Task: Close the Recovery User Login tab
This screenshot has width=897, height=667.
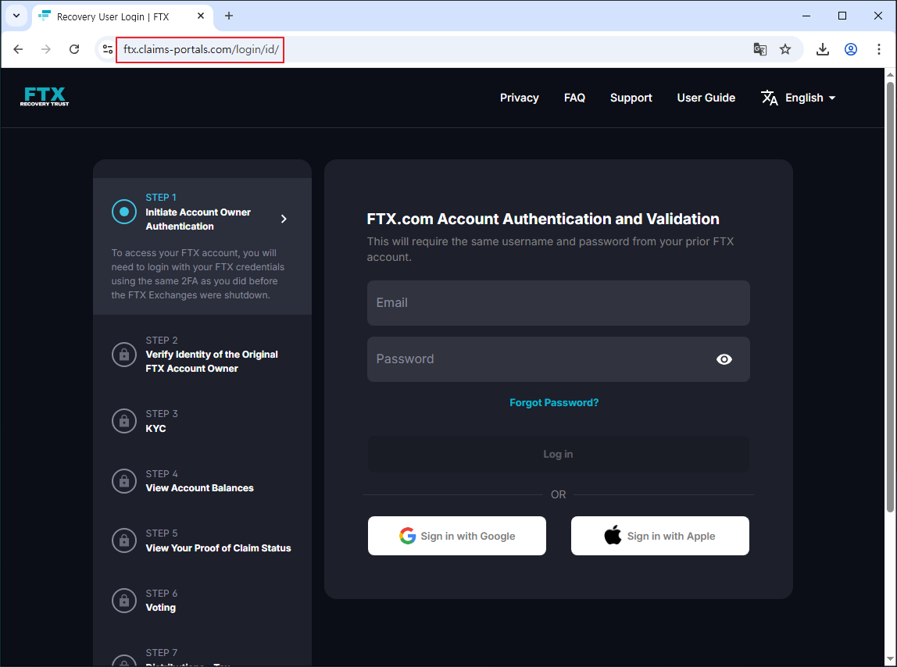Action: tap(201, 16)
